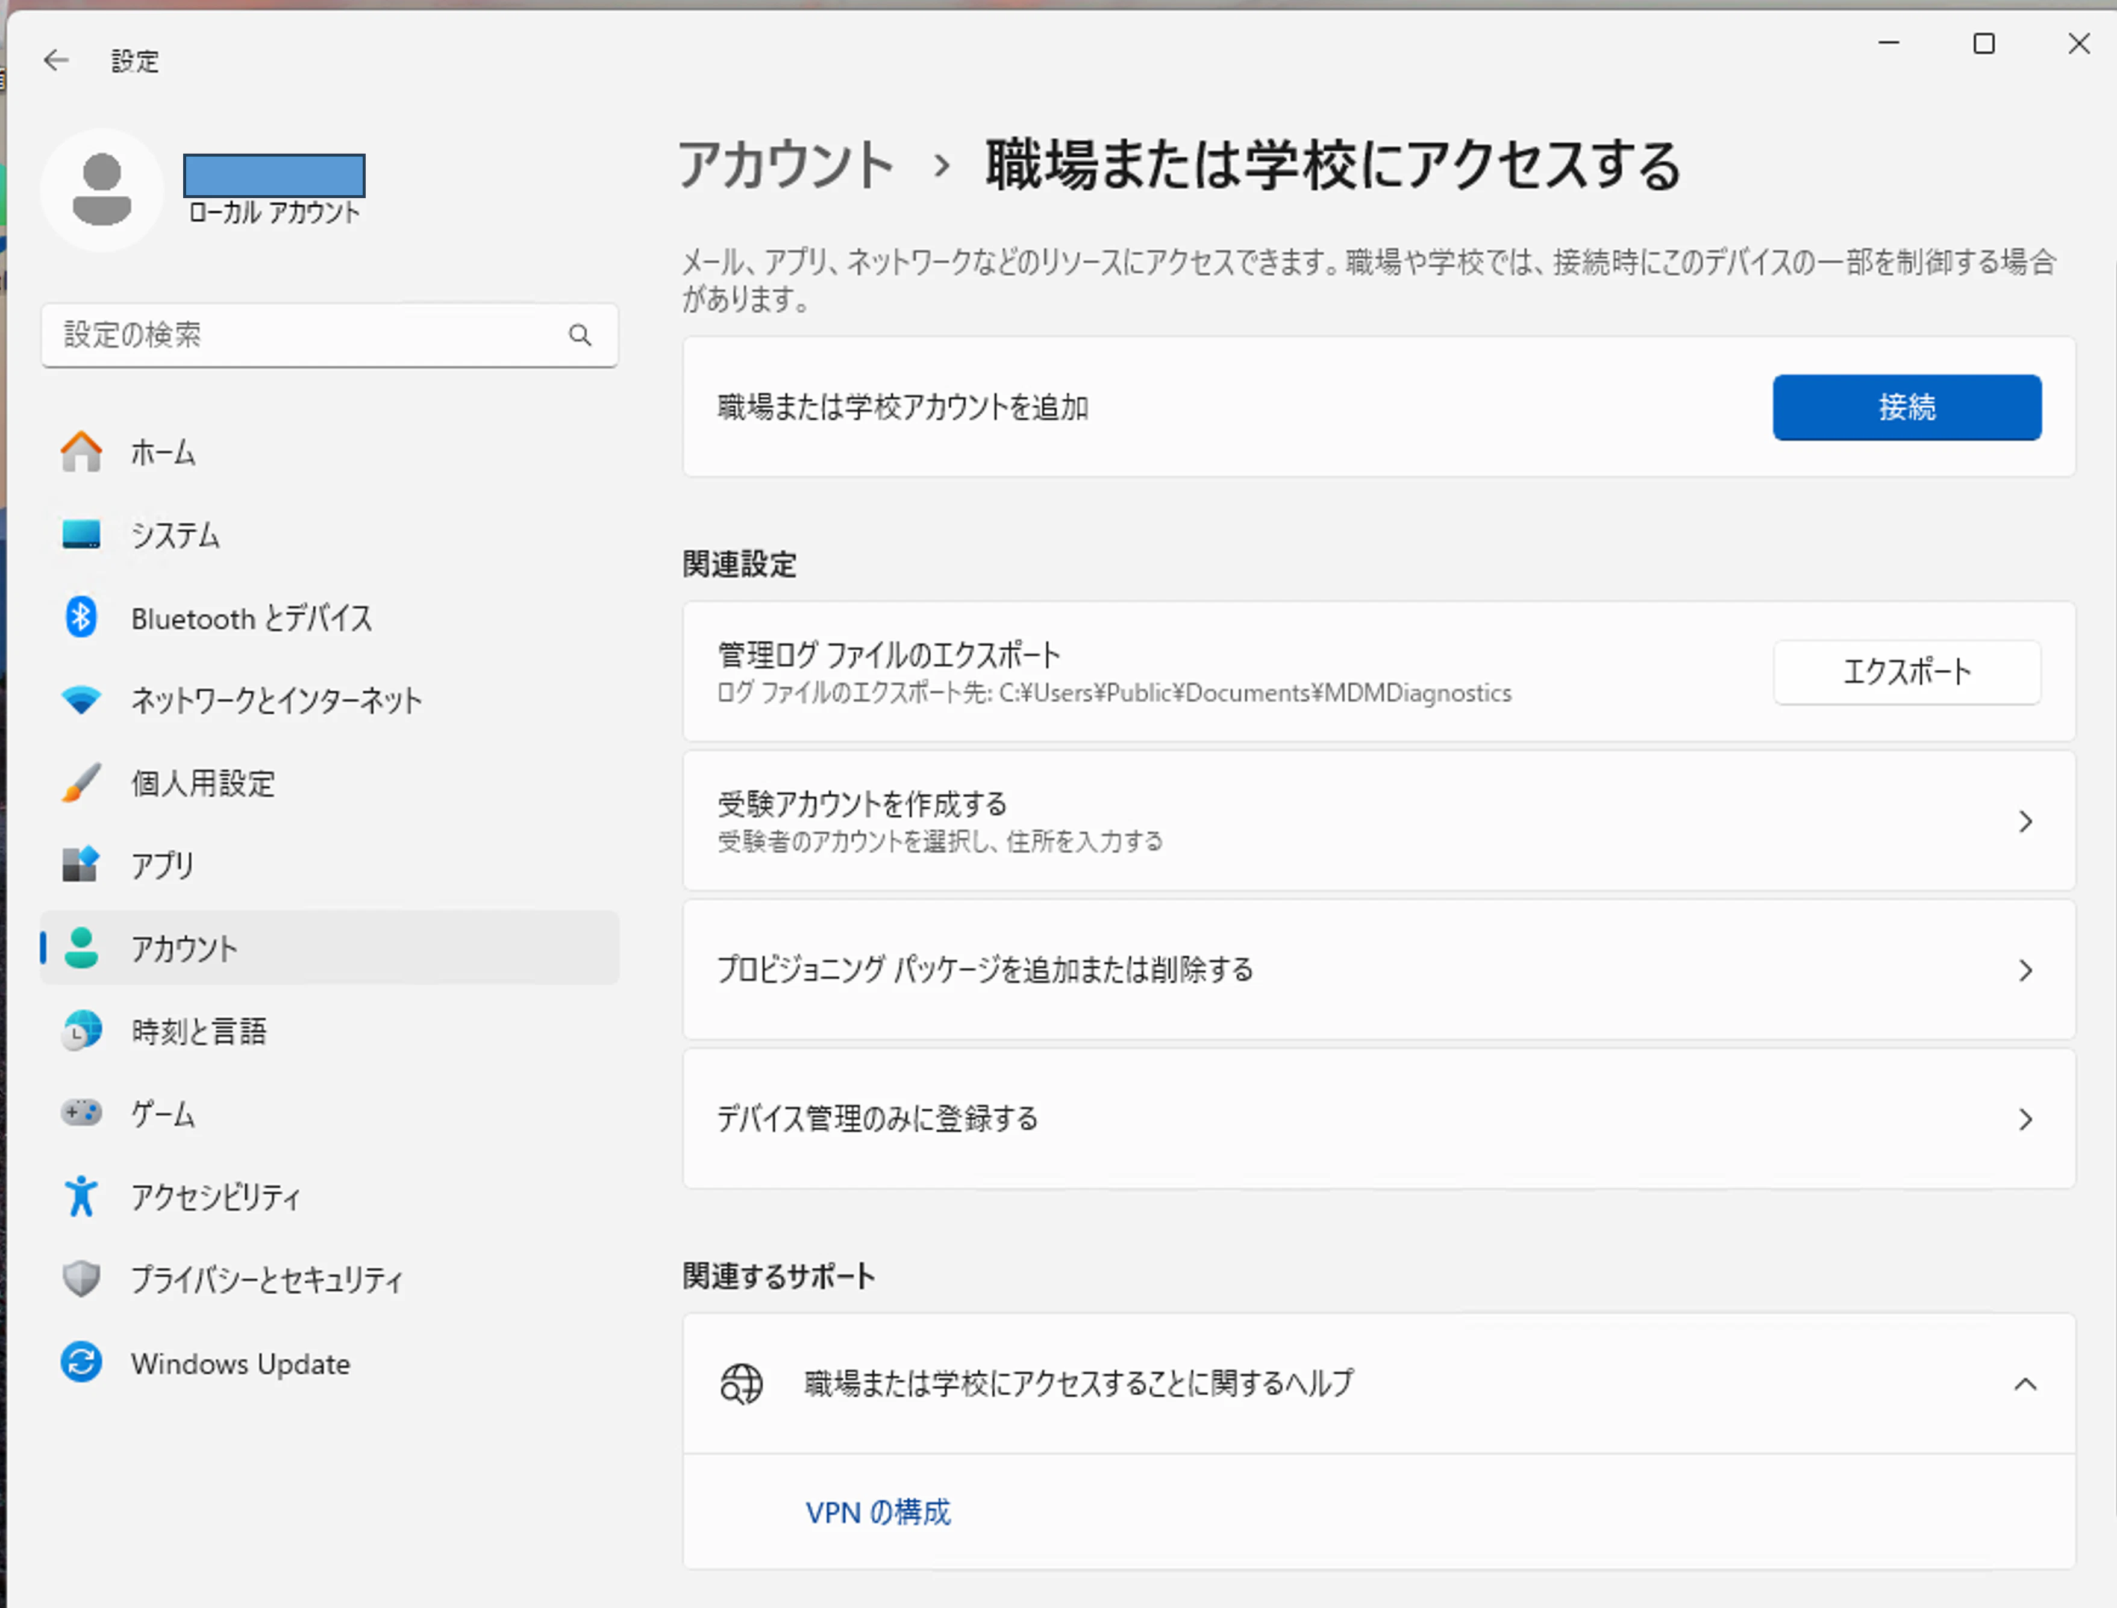2117x1608 pixels.
Task: Expand 受験アカウントを作成する chevron
Action: [x=2025, y=821]
